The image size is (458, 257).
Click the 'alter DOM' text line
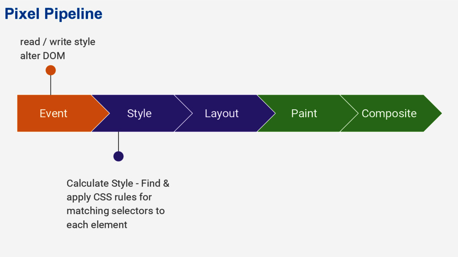click(42, 56)
